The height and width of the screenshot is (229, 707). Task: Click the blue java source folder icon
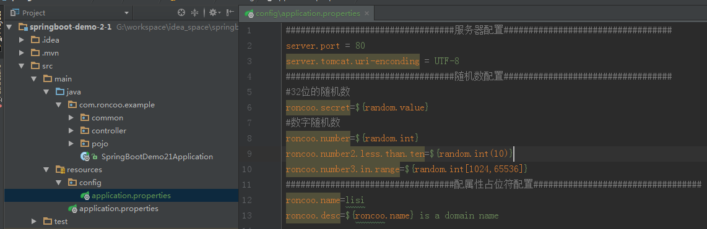tap(60, 92)
